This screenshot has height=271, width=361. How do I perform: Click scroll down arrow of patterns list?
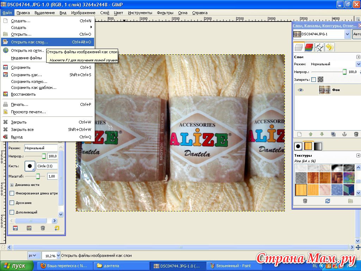tap(358, 193)
